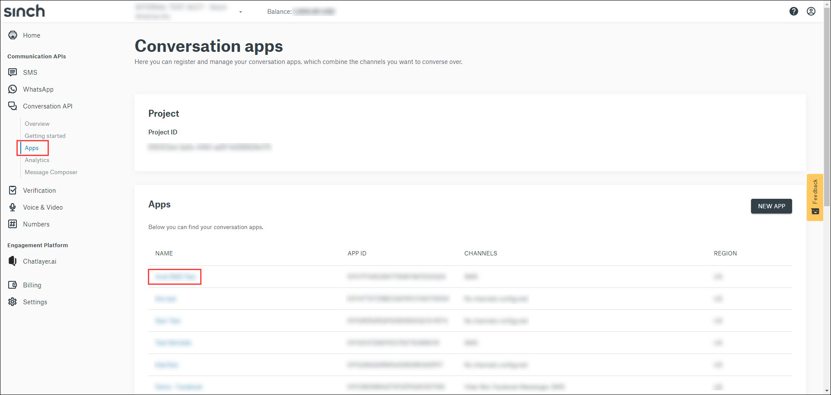Image resolution: width=831 pixels, height=395 pixels.
Task: Open the Chatlayer.ai speaker icon
Action: 13,261
